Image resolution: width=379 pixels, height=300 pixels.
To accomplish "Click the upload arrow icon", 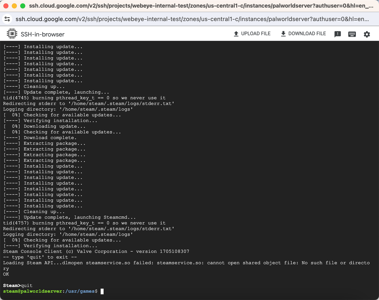I will coord(236,34).
